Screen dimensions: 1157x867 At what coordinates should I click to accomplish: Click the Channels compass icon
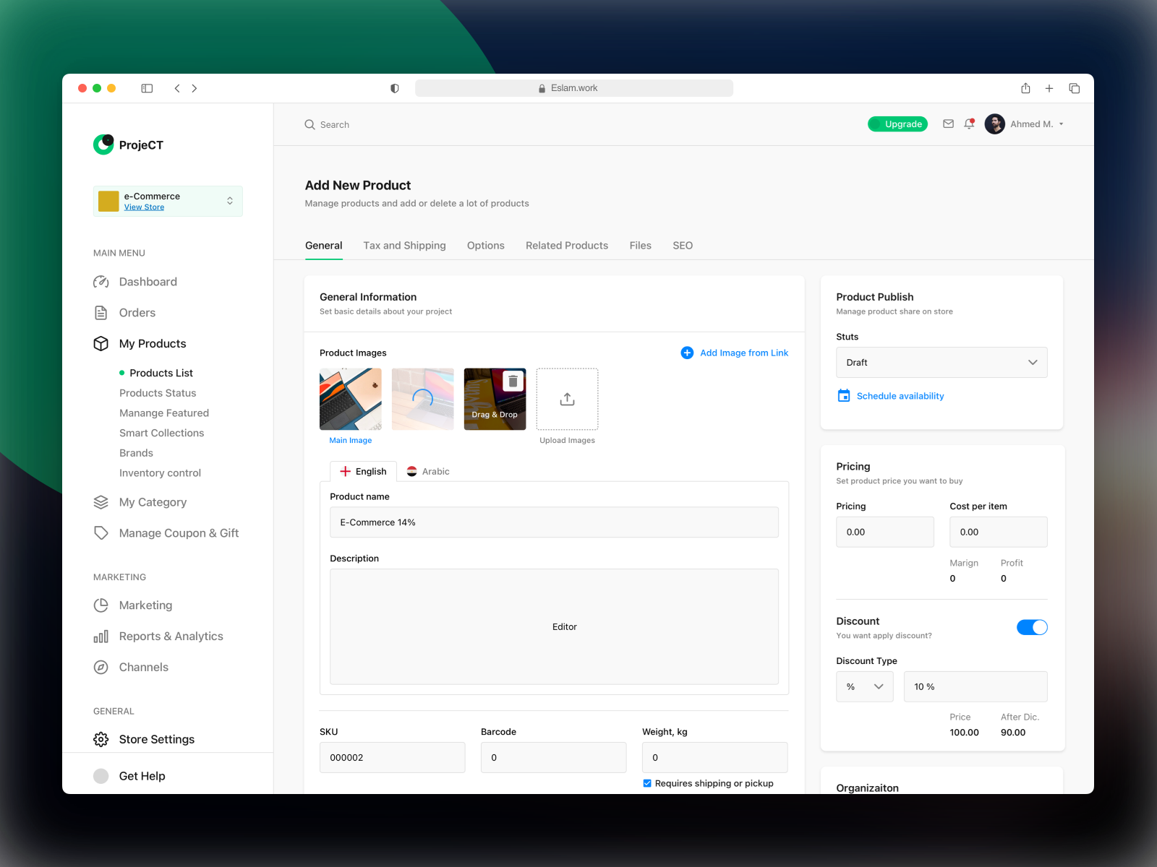[x=101, y=668]
